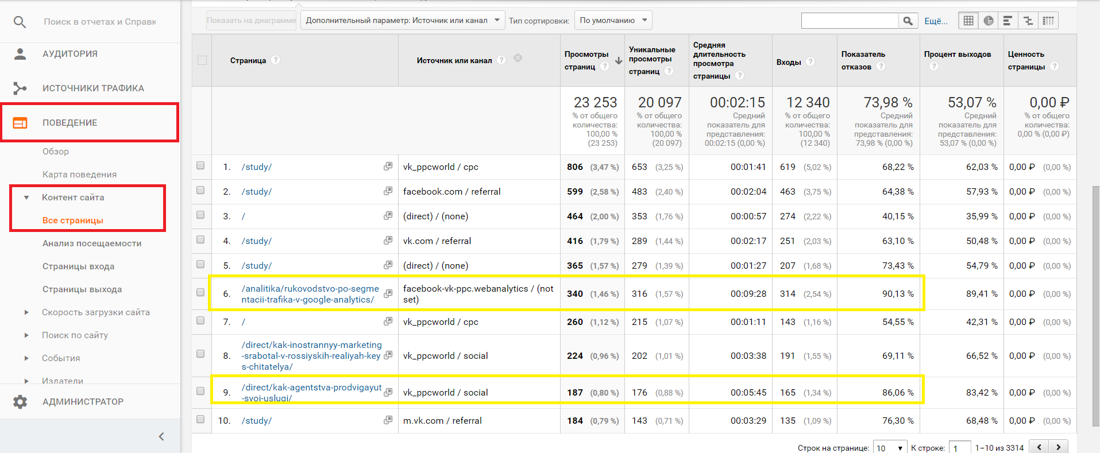Click the table search magnifier button
Image resolution: width=1100 pixels, height=453 pixels.
tap(908, 21)
